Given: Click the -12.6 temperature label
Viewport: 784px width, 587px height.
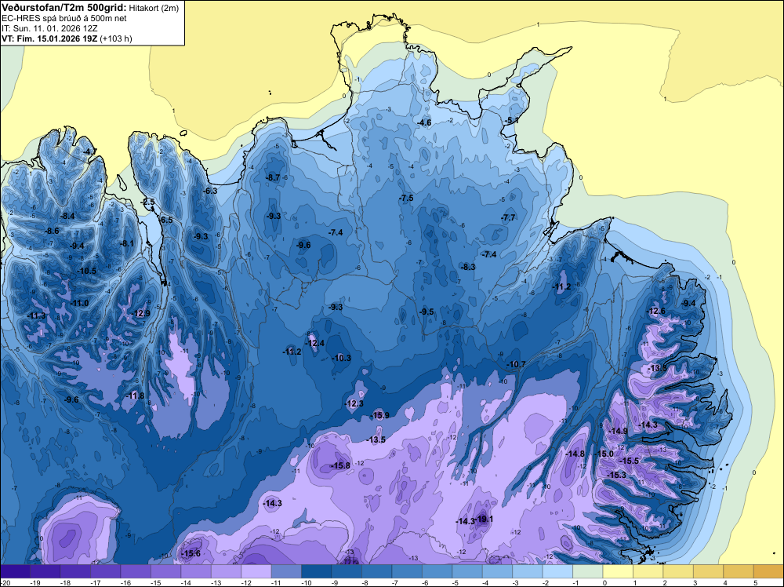Looking at the screenshot, I should pos(656,311).
